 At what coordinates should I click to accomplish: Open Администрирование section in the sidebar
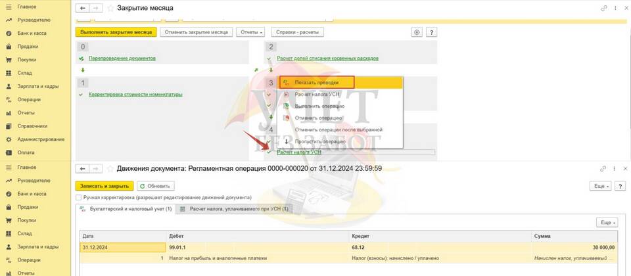pos(41,139)
